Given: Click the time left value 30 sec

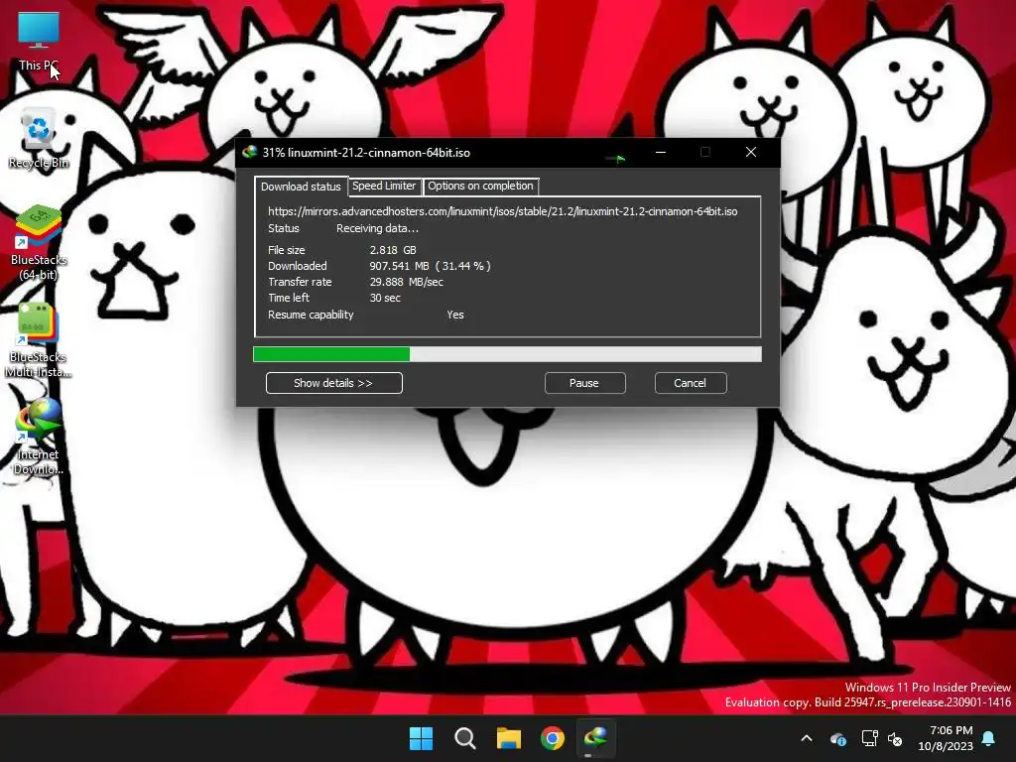Looking at the screenshot, I should click(x=385, y=298).
